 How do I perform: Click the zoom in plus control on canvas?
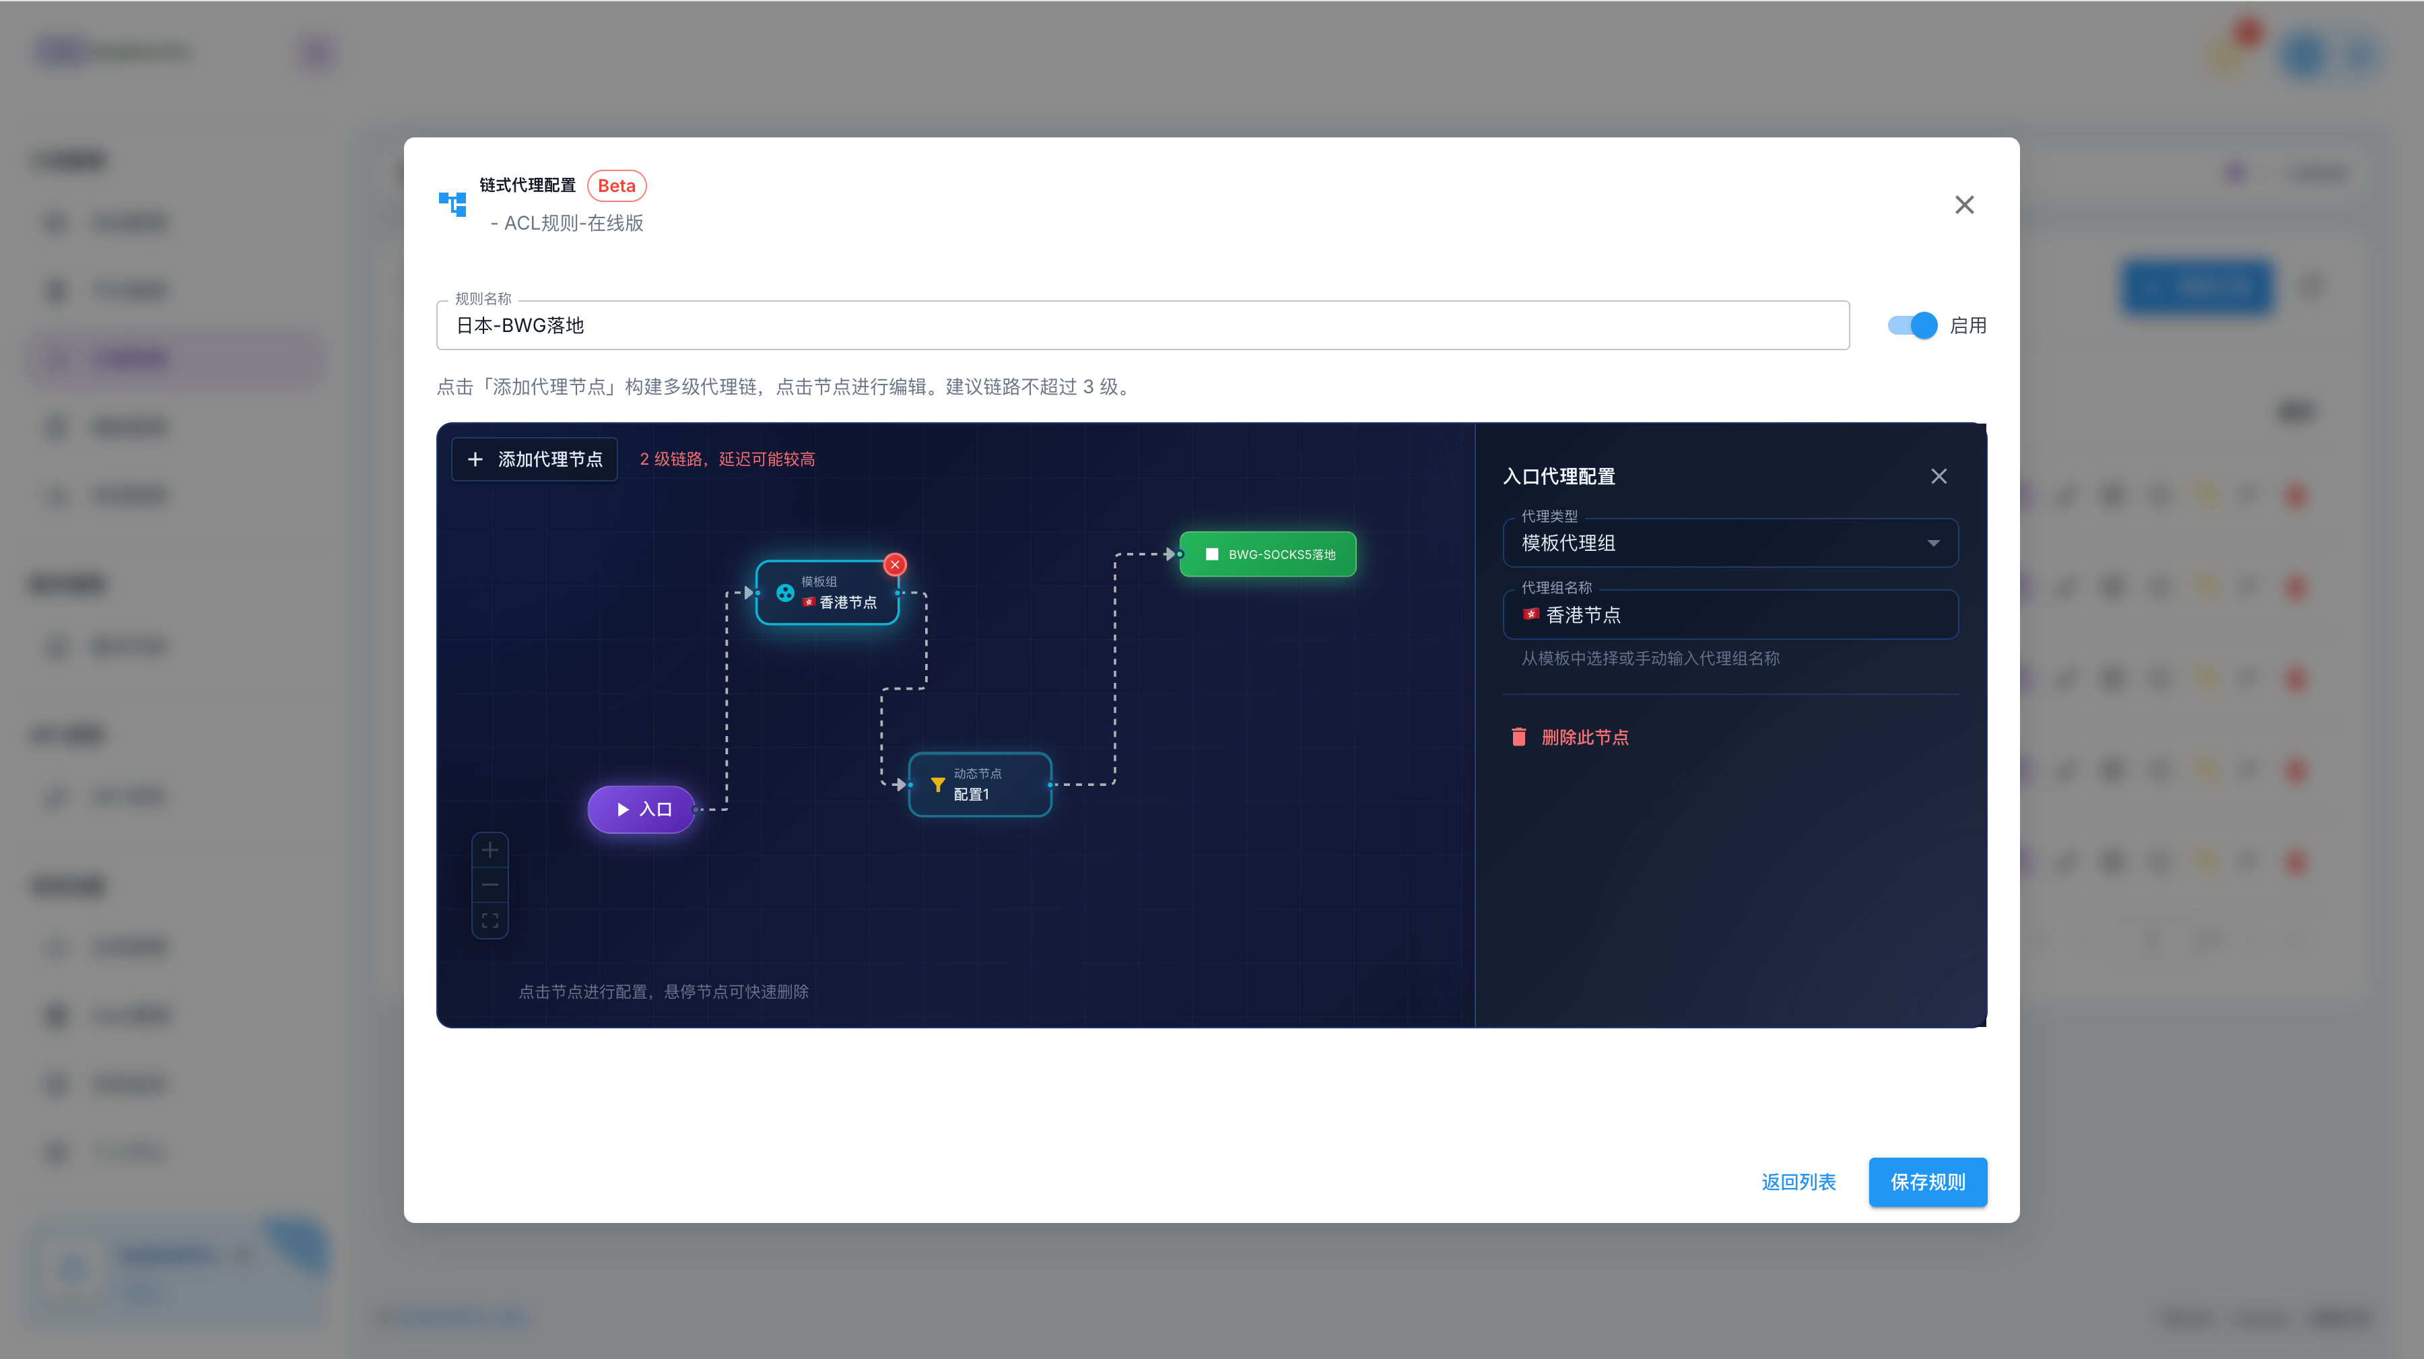pos(490,851)
